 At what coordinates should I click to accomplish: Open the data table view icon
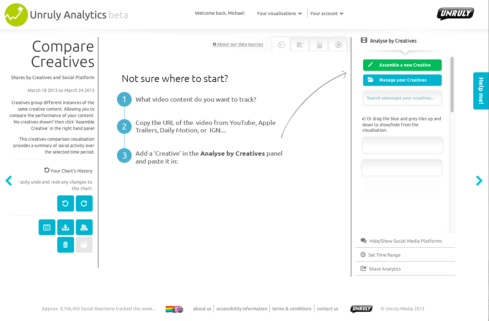tap(47, 227)
